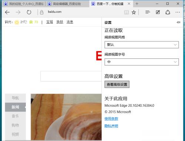Open the Hub three-lines icon
185x141 pixels.
point(148,12)
